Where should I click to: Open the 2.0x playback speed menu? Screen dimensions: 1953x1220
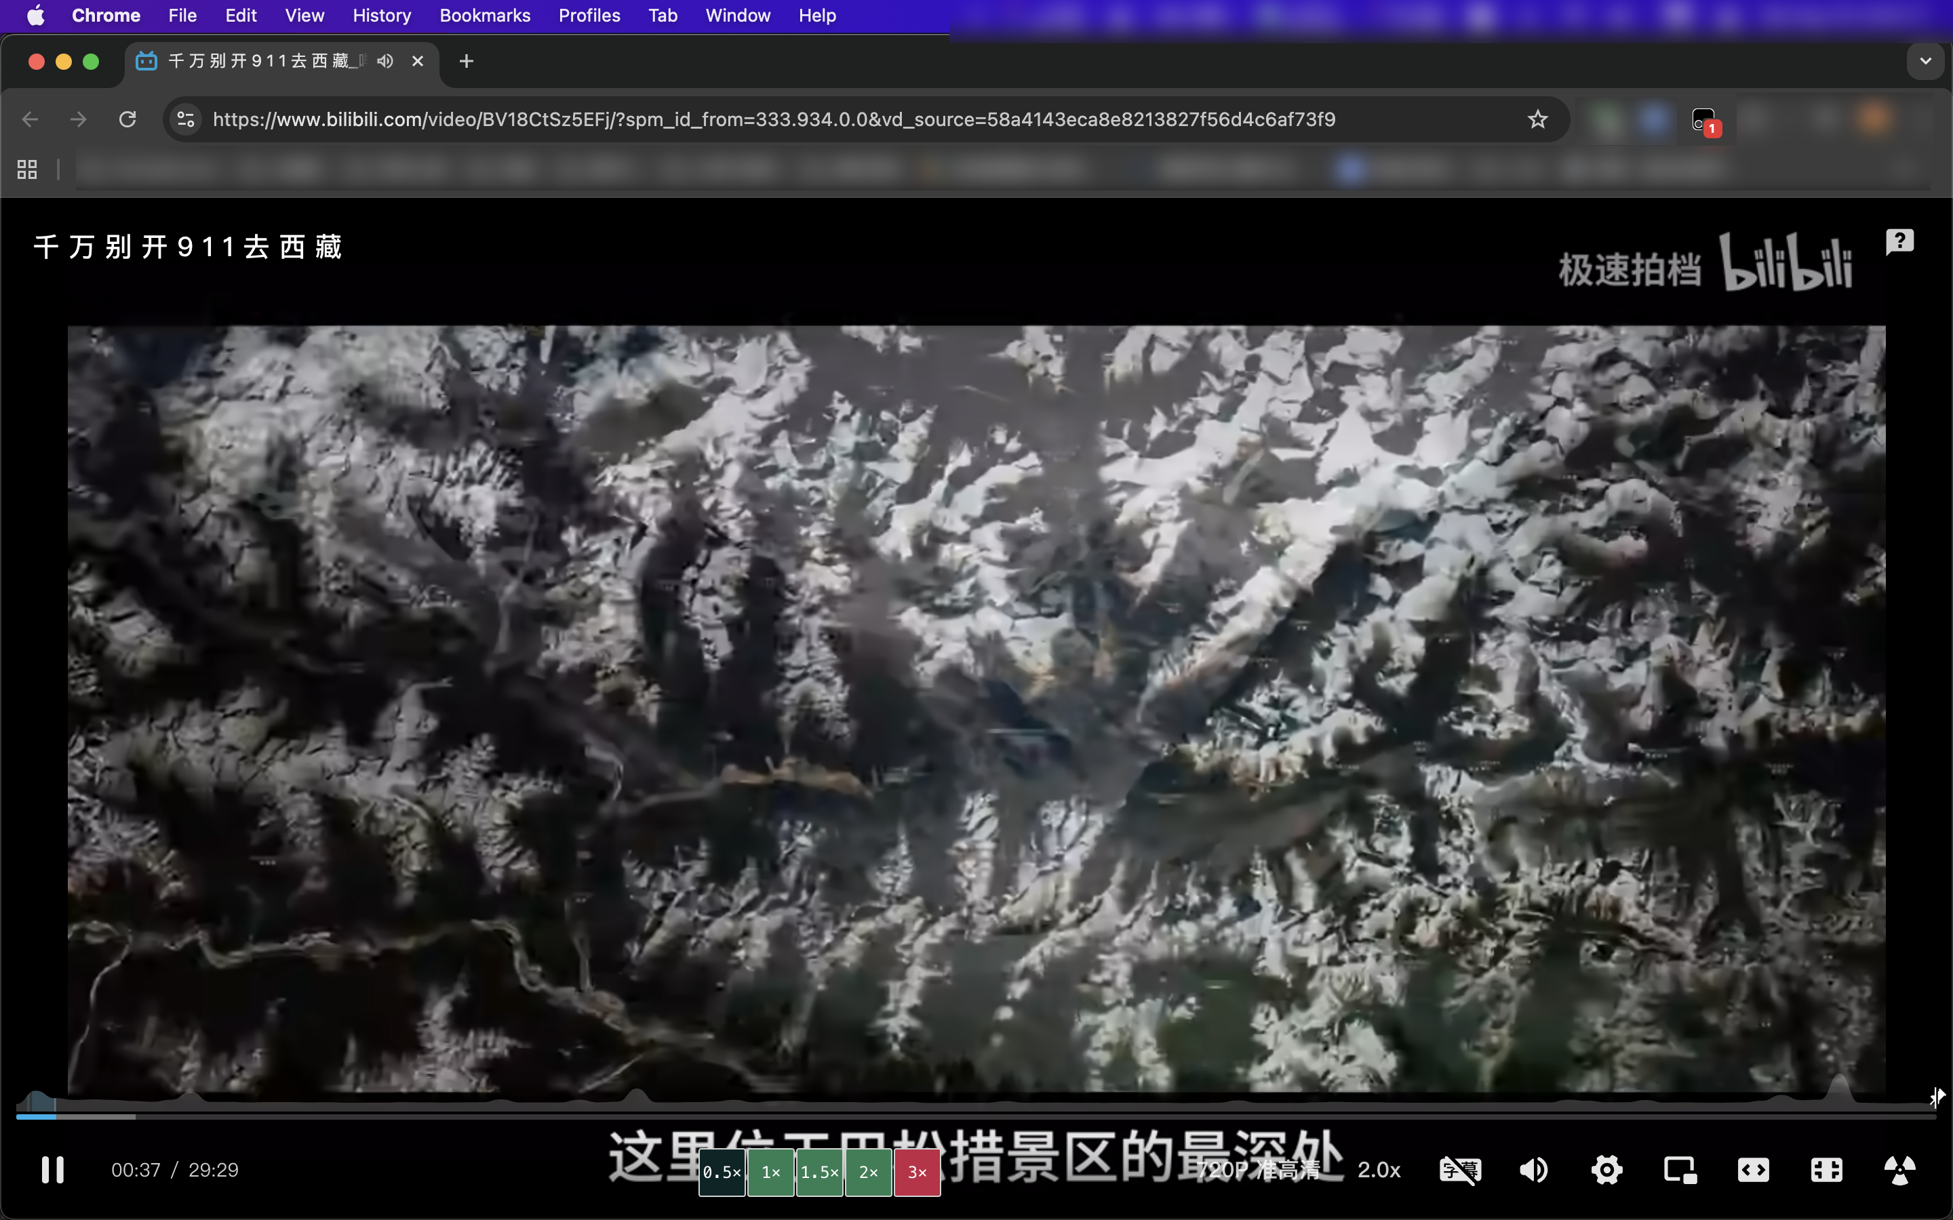pyautogui.click(x=1379, y=1169)
